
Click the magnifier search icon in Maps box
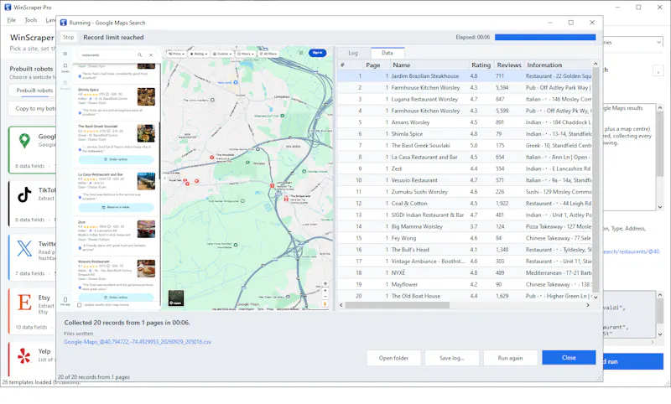(x=139, y=55)
